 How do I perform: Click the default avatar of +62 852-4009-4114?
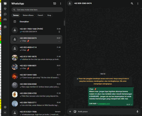(15, 49)
